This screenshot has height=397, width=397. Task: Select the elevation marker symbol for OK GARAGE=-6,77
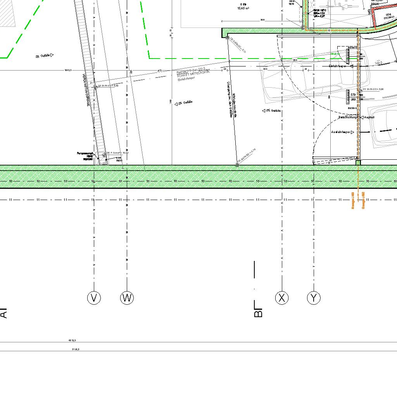click(227, 38)
